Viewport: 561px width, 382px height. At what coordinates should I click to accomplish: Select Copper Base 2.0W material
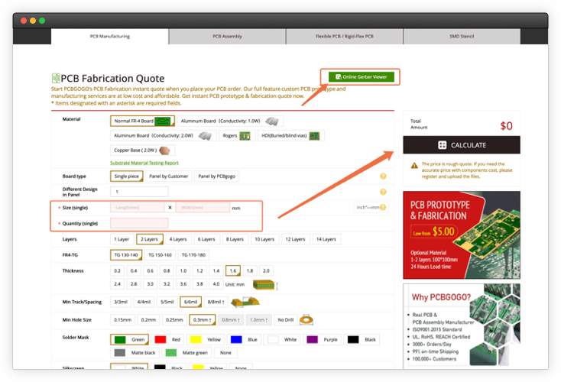coord(142,151)
